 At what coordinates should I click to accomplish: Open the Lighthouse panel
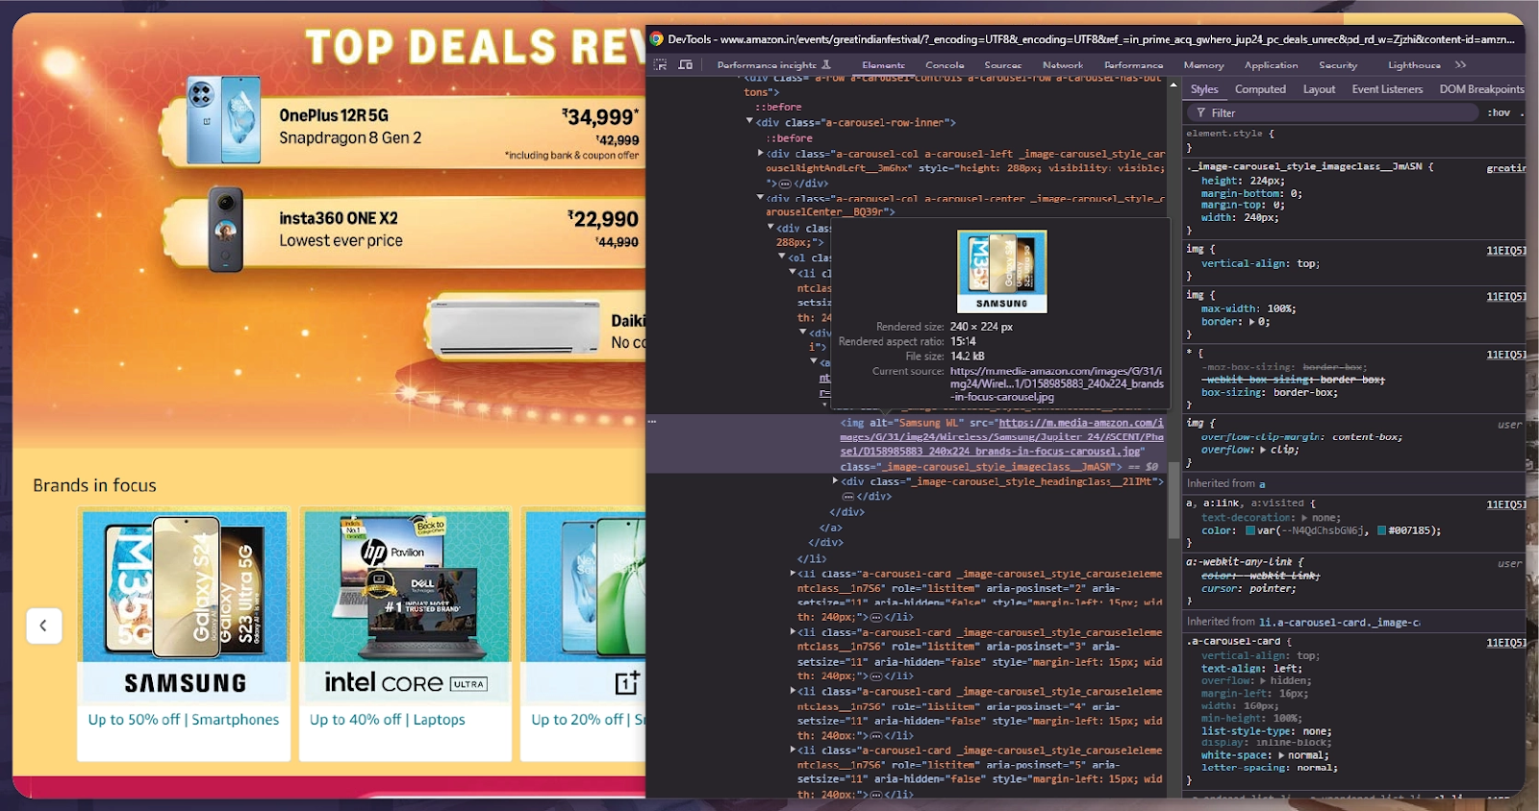[1414, 65]
